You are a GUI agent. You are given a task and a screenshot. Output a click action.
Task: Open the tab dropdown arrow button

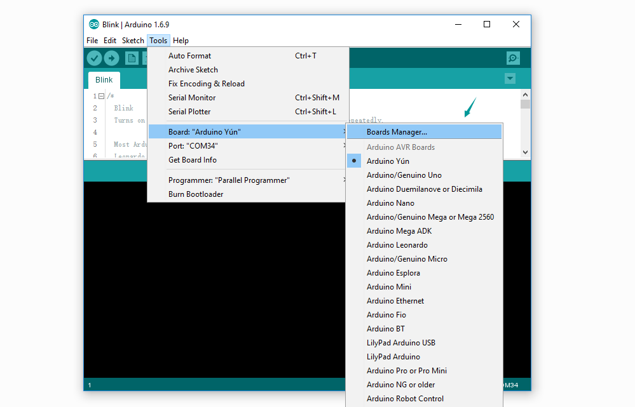coord(510,79)
